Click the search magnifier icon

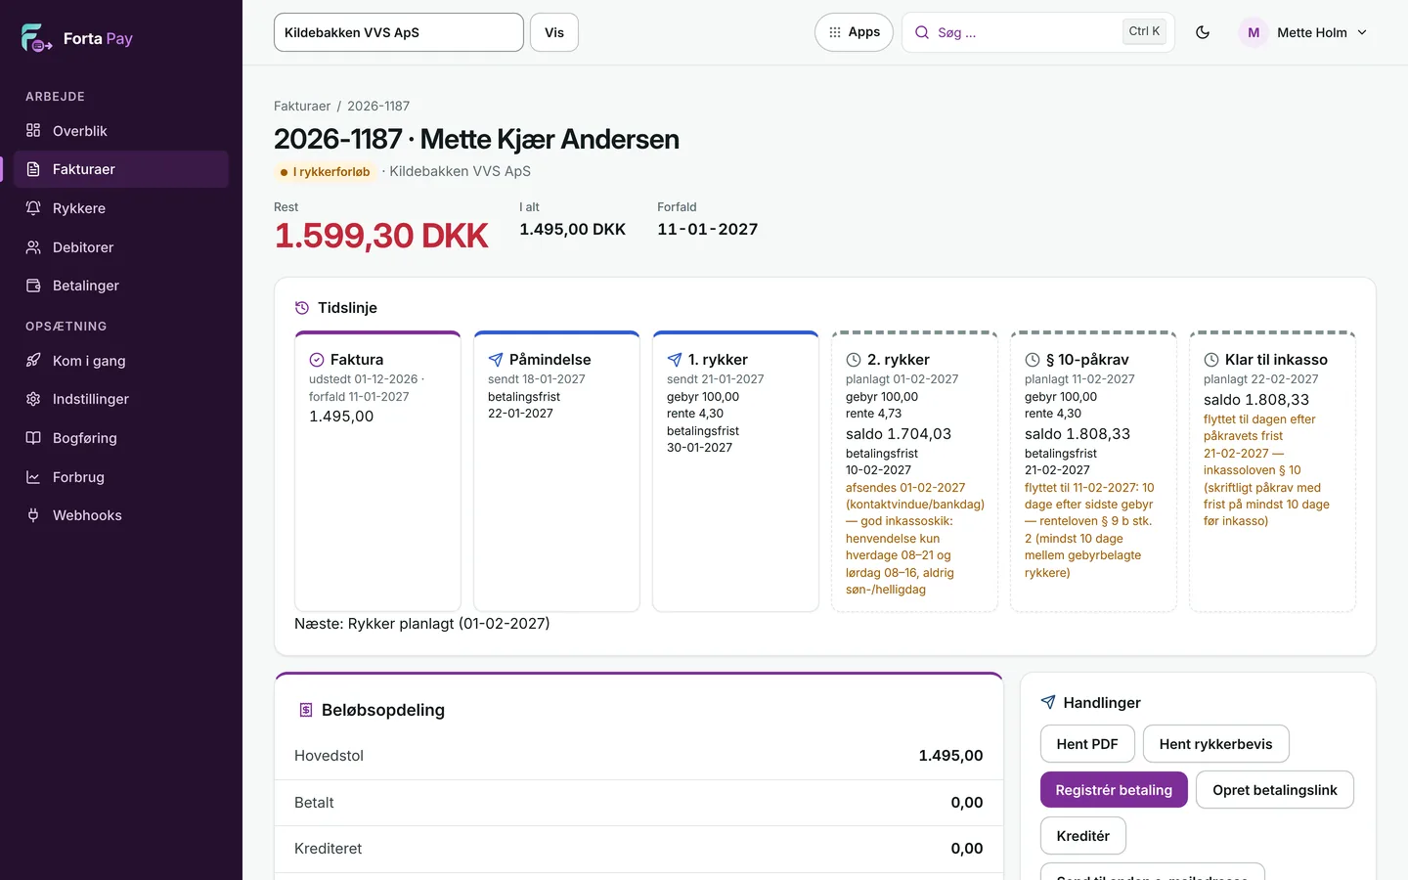tap(922, 32)
